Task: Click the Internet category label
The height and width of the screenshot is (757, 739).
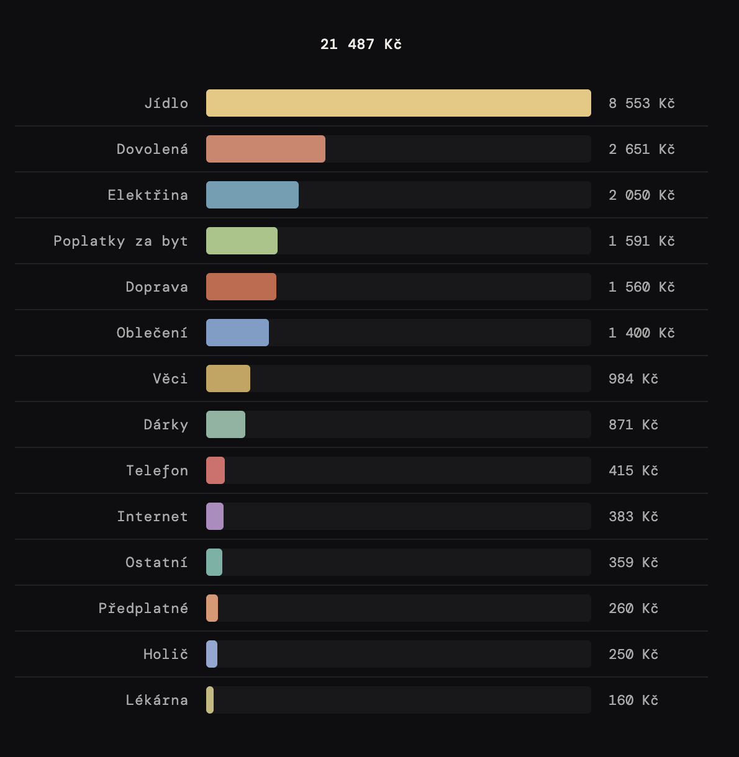Action: click(152, 516)
